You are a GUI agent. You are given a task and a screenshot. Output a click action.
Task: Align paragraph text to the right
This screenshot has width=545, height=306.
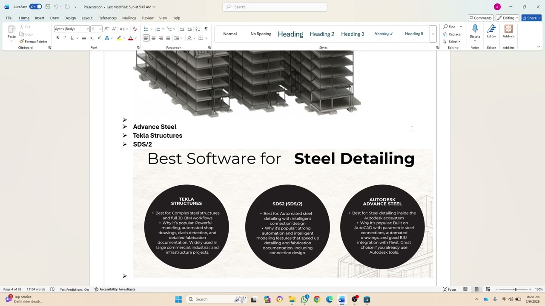click(x=161, y=38)
